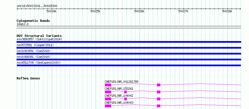Open transcript label CNEP1R1|NM_153261

(x=119, y=89)
